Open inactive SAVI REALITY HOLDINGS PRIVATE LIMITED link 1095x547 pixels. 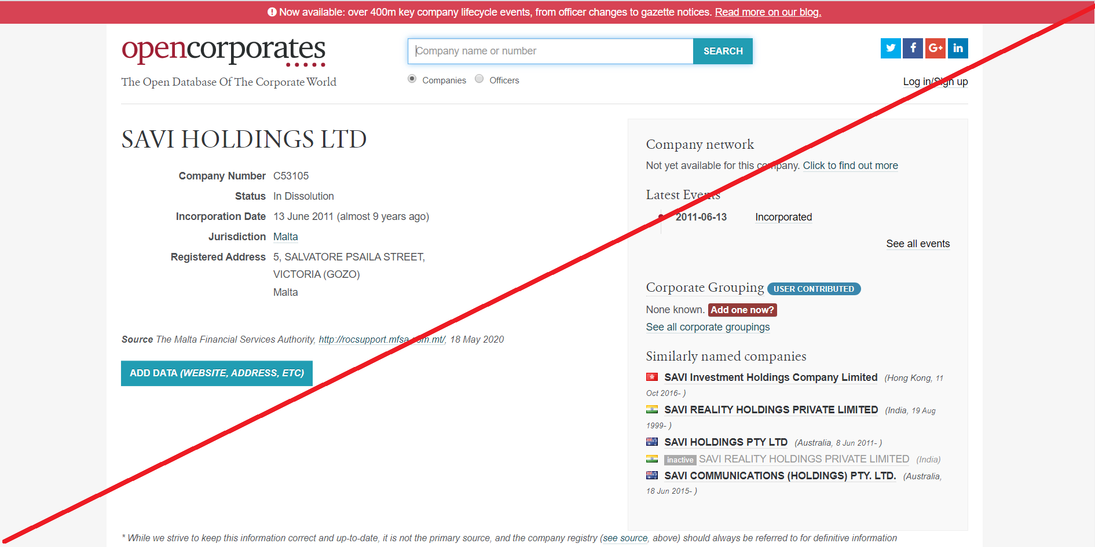tap(804, 459)
